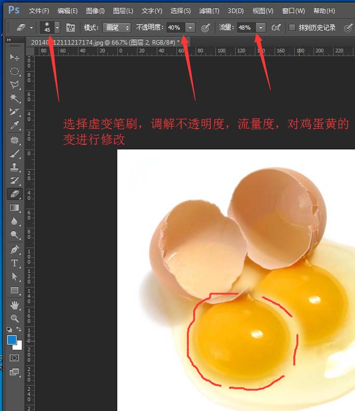Open the 3D(D) menu
The height and width of the screenshot is (411, 355).
[236, 11]
